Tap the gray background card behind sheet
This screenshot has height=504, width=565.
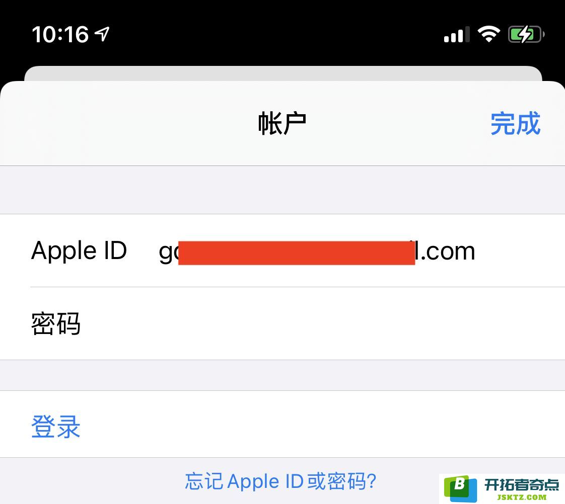(x=283, y=73)
